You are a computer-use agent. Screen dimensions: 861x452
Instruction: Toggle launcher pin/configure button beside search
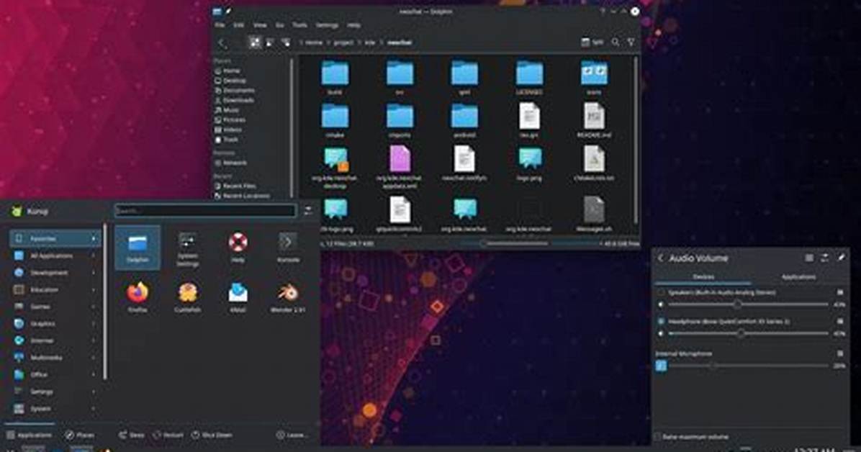tap(307, 210)
